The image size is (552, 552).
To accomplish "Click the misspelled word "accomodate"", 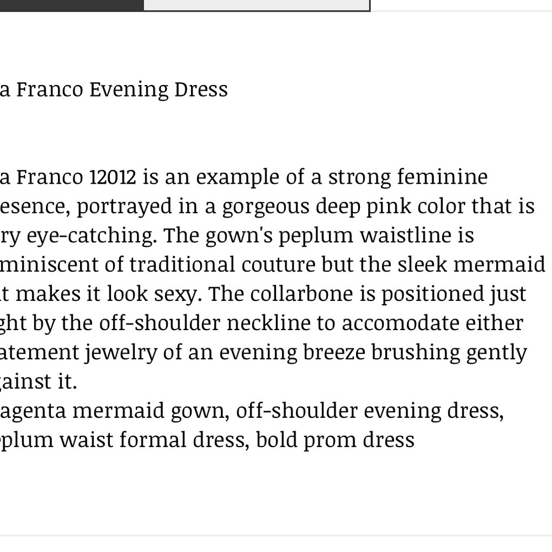I will 400,323.
